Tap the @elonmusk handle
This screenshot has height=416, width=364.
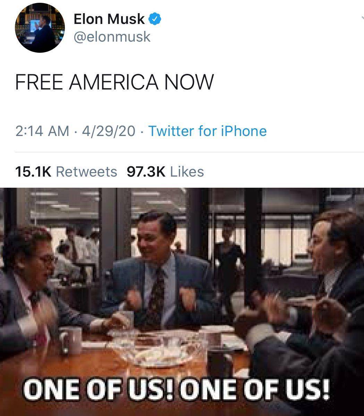tap(112, 37)
